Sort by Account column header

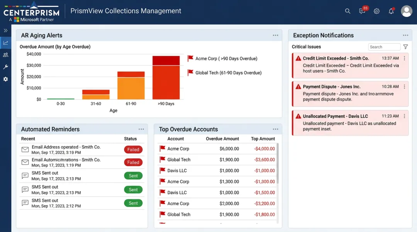pyautogui.click(x=176, y=139)
